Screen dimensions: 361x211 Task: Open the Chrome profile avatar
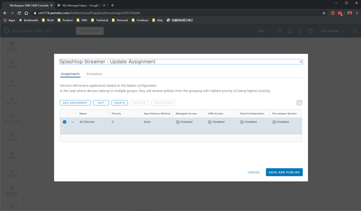coord(350,13)
